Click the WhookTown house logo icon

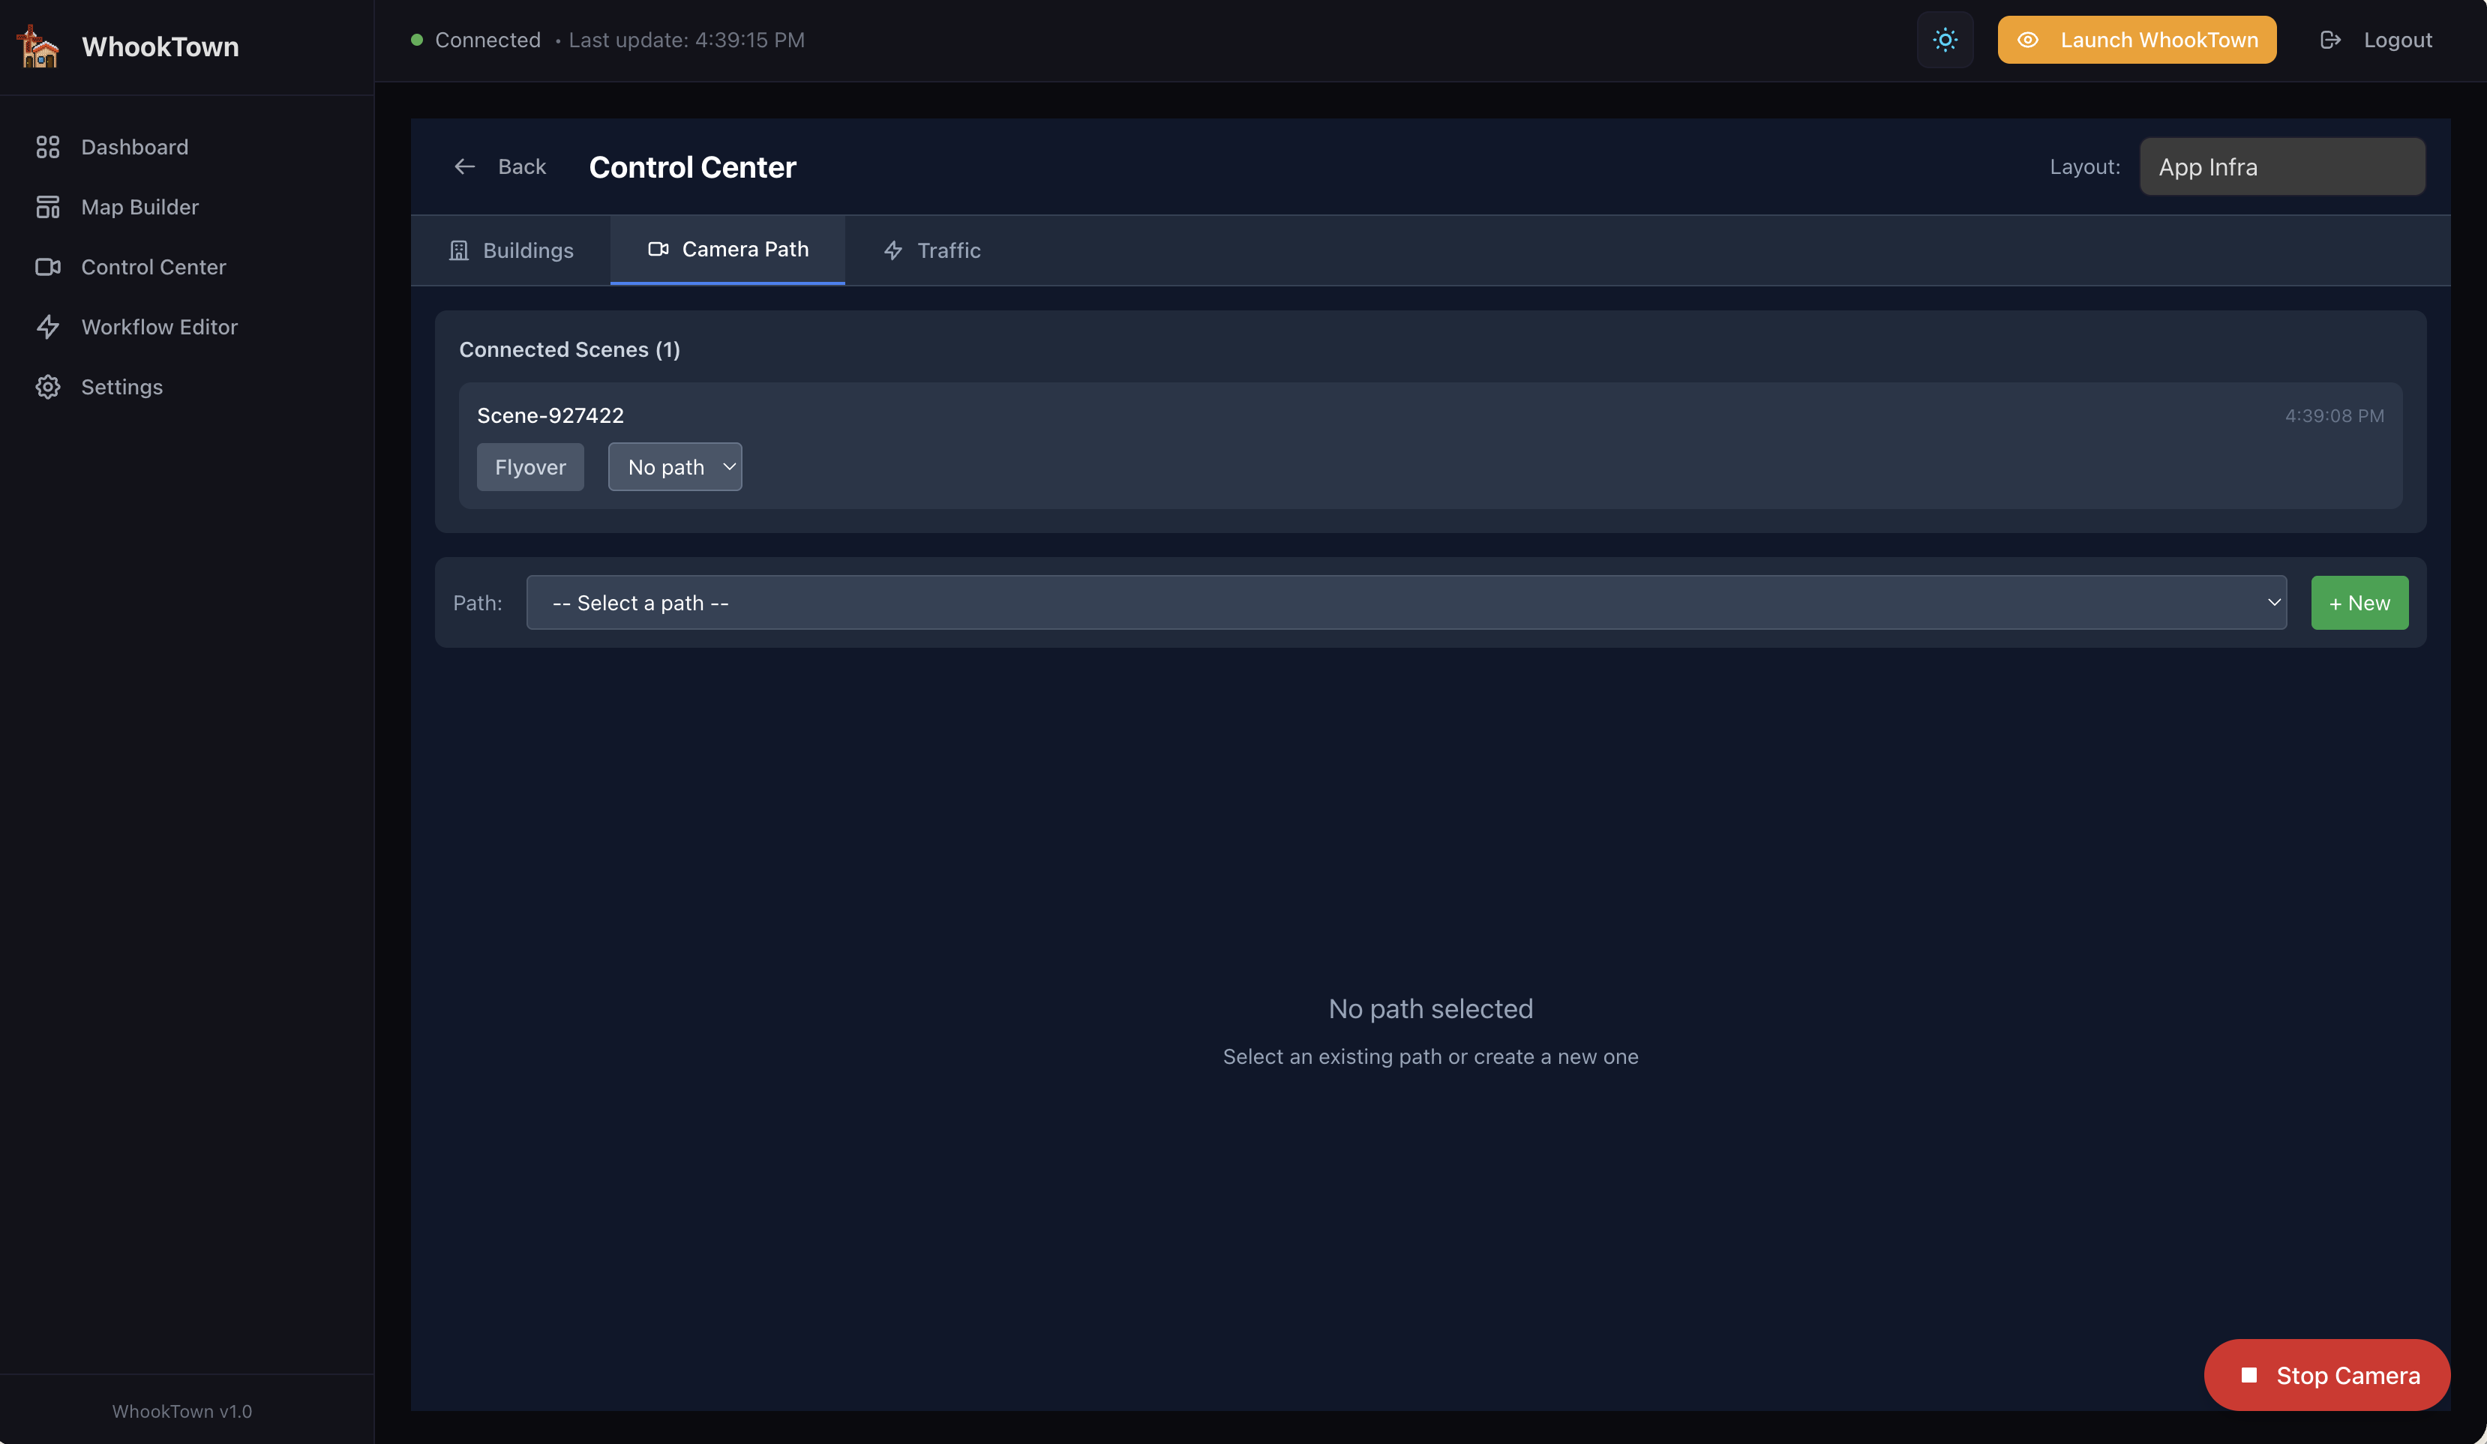click(x=38, y=46)
